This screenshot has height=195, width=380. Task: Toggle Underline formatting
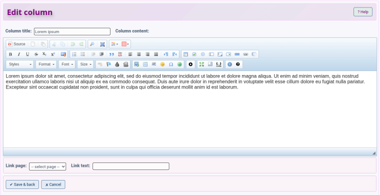pyautogui.click(x=27, y=54)
